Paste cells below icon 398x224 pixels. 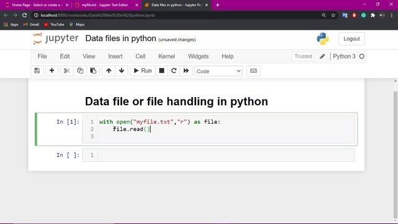tap(93, 70)
